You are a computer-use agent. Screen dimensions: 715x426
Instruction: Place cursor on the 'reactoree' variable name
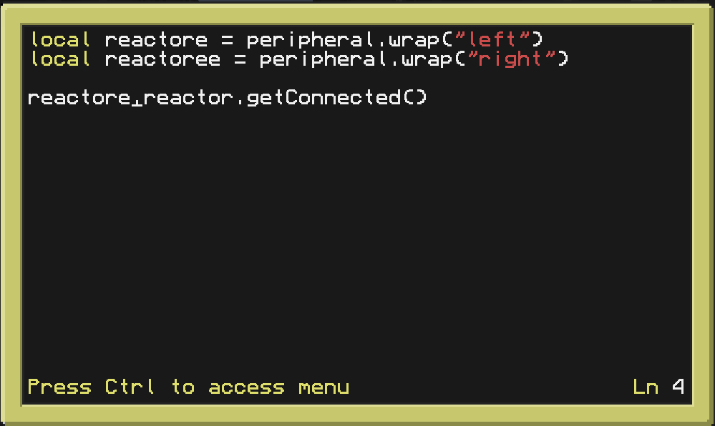tap(162, 59)
